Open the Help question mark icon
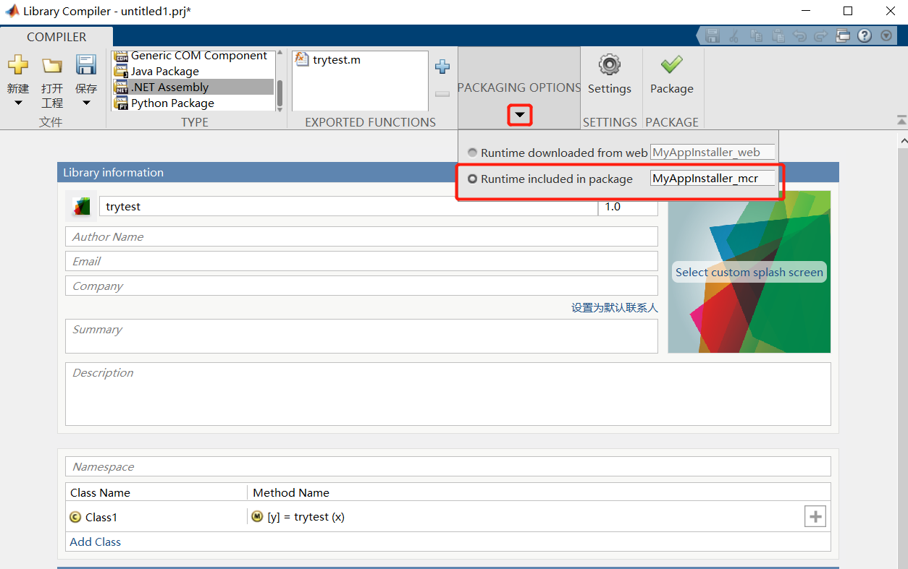This screenshot has height=569, width=908. pyautogui.click(x=865, y=35)
